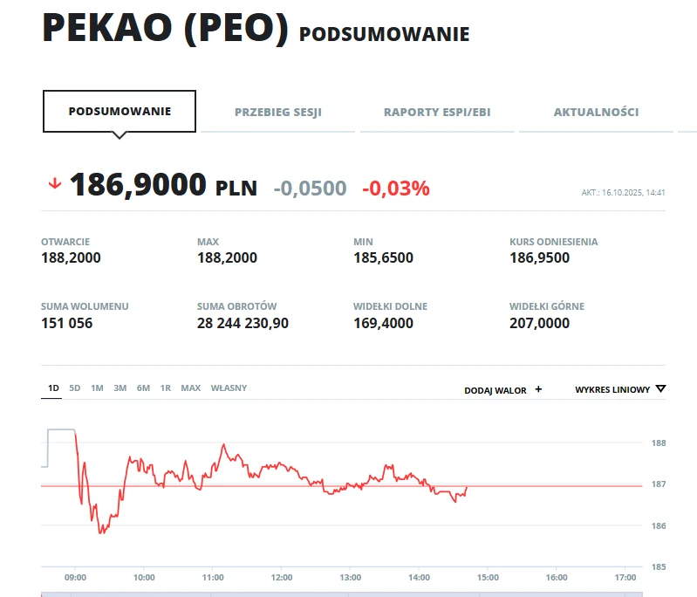Choose the 1M chart period
This screenshot has width=697, height=597.
97,388
